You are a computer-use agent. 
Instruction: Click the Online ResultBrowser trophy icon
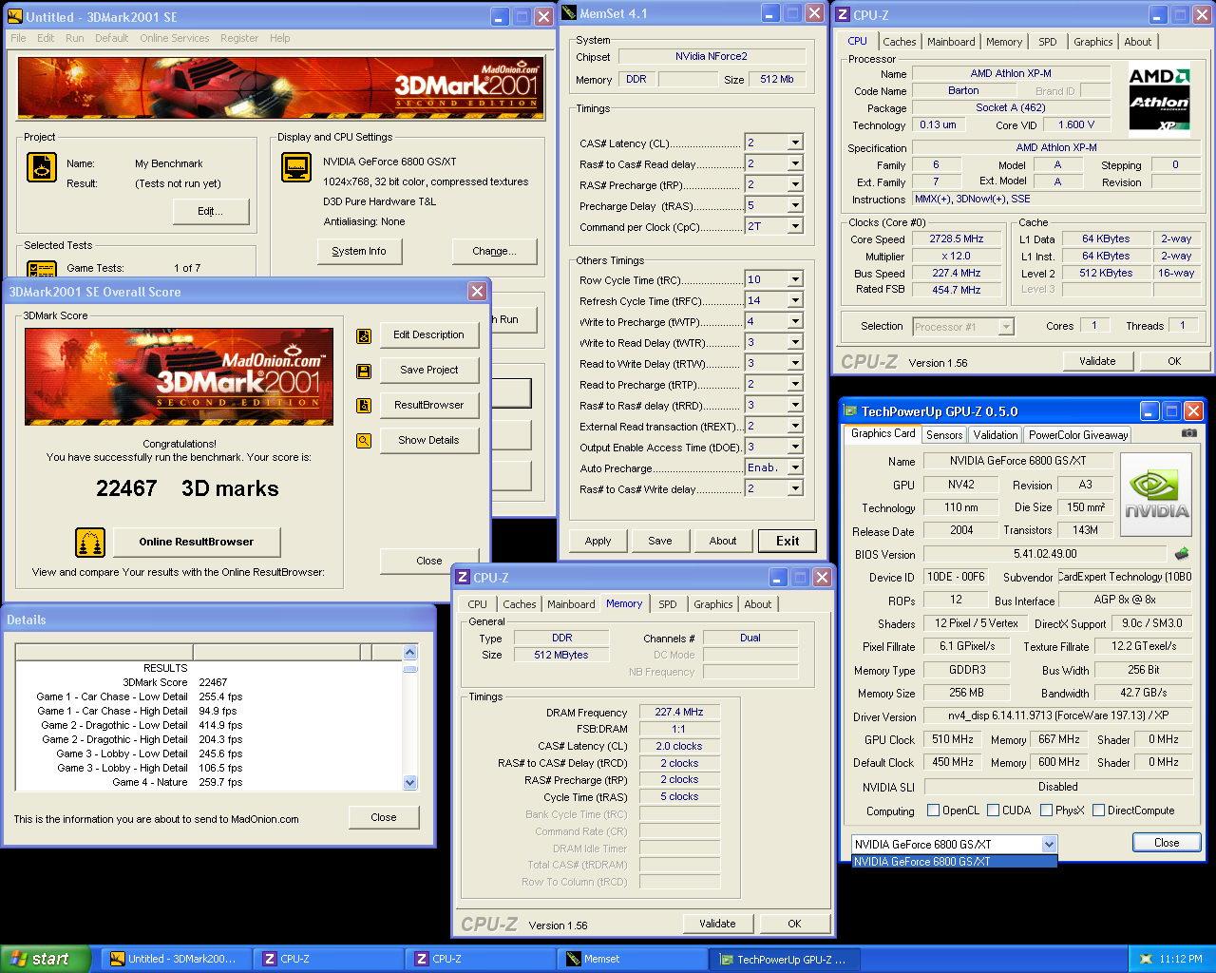(x=90, y=543)
